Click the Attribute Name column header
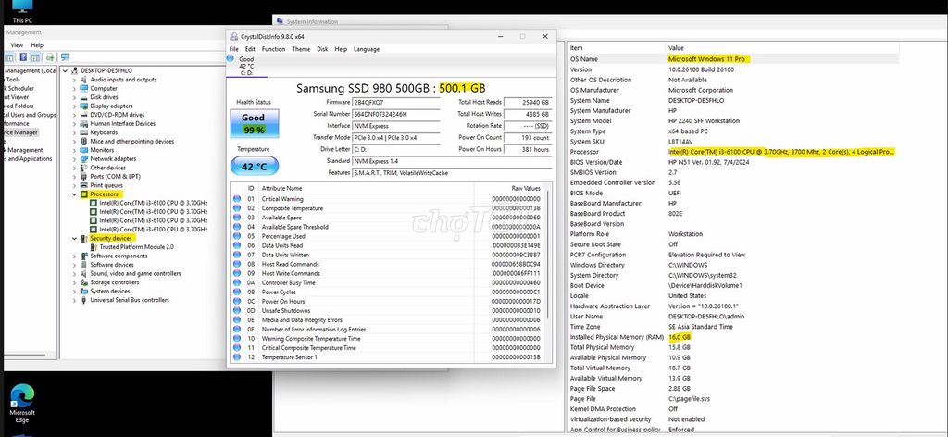Screen dimensions: 948x437 [281, 189]
